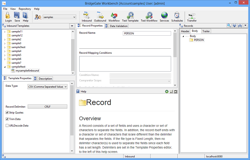Select the PERSON folder icon in Records

click(x=191, y=40)
